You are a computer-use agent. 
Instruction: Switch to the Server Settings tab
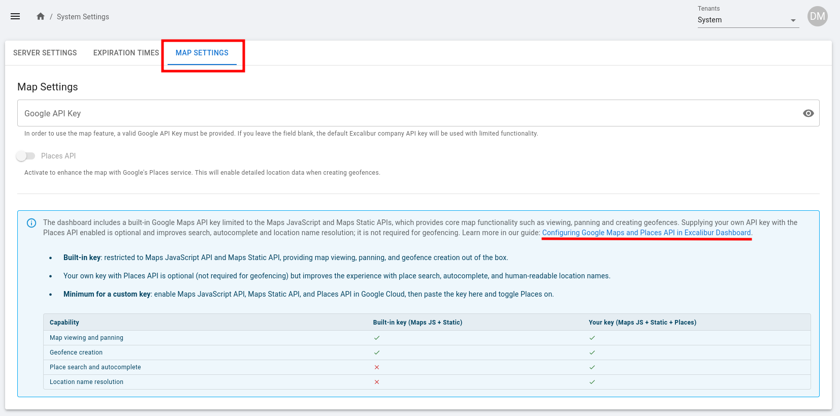[x=45, y=53]
